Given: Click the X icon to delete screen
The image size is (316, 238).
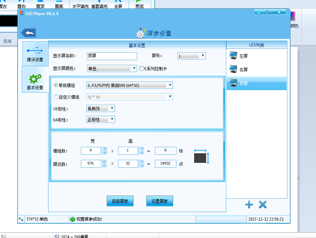Looking at the screenshot, I should [x=262, y=205].
